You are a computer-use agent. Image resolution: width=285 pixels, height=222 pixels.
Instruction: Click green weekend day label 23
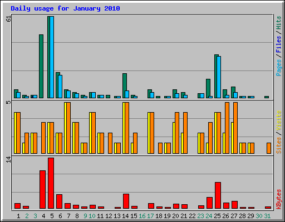[200, 216]
